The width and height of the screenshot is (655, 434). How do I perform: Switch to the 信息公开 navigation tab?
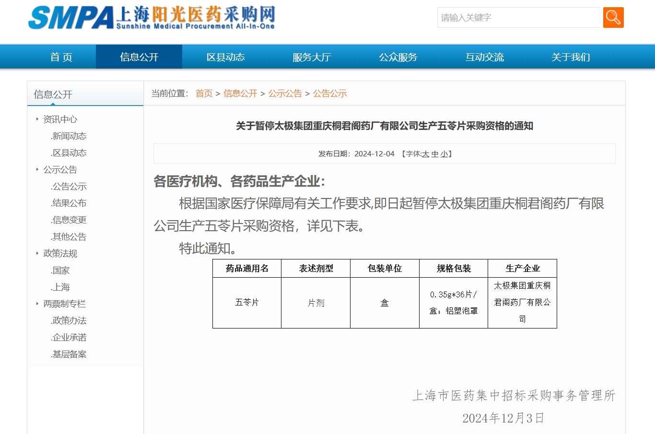(x=139, y=57)
